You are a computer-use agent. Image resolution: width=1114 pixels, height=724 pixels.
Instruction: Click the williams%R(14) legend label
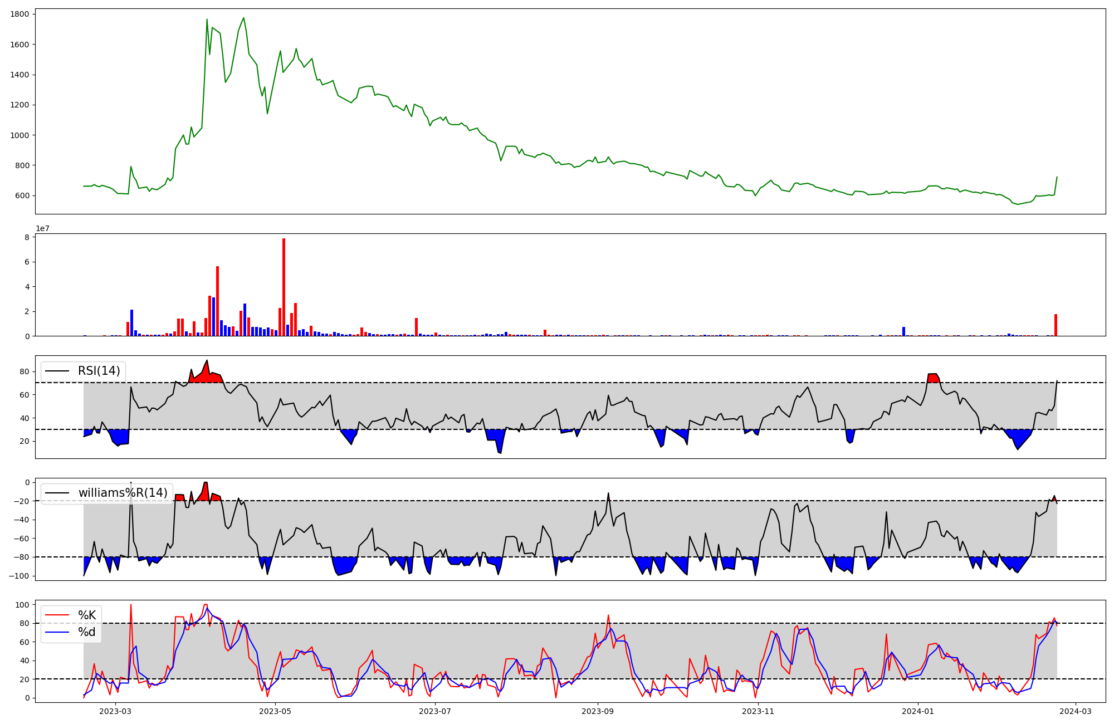pyautogui.click(x=123, y=493)
